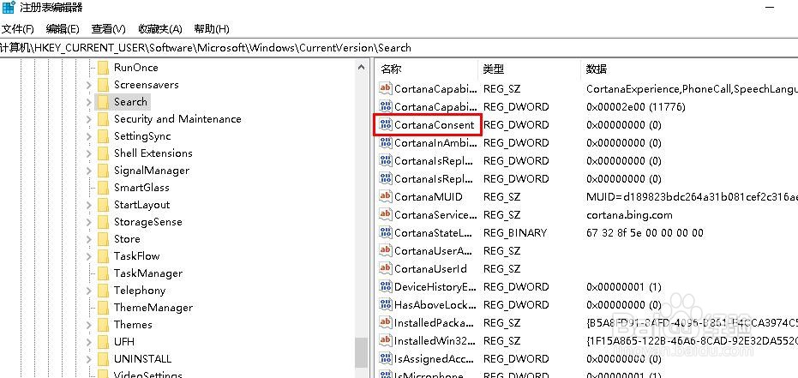The image size is (798, 378).
Task: Expand the StorageSense key
Action: tap(89, 222)
